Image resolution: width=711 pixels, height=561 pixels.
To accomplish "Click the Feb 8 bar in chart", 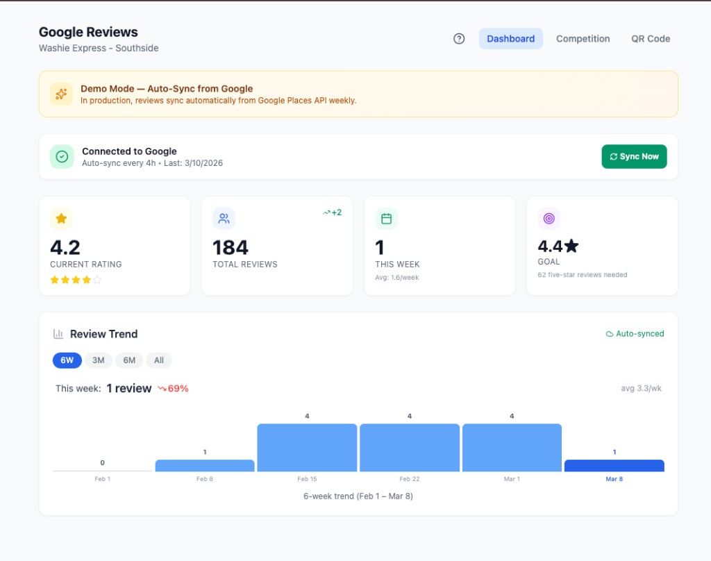I will pyautogui.click(x=205, y=465).
